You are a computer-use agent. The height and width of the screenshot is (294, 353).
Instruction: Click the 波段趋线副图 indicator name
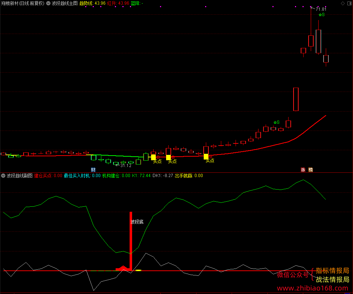coord(20,176)
